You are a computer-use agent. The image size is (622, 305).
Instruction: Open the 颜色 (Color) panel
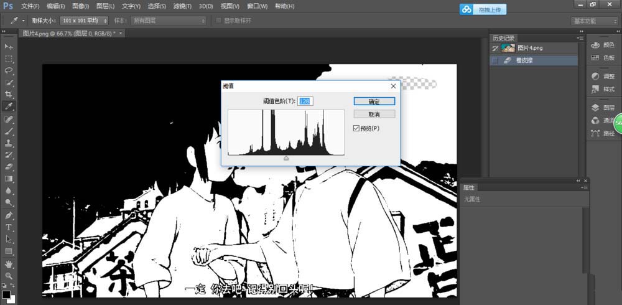(x=603, y=45)
